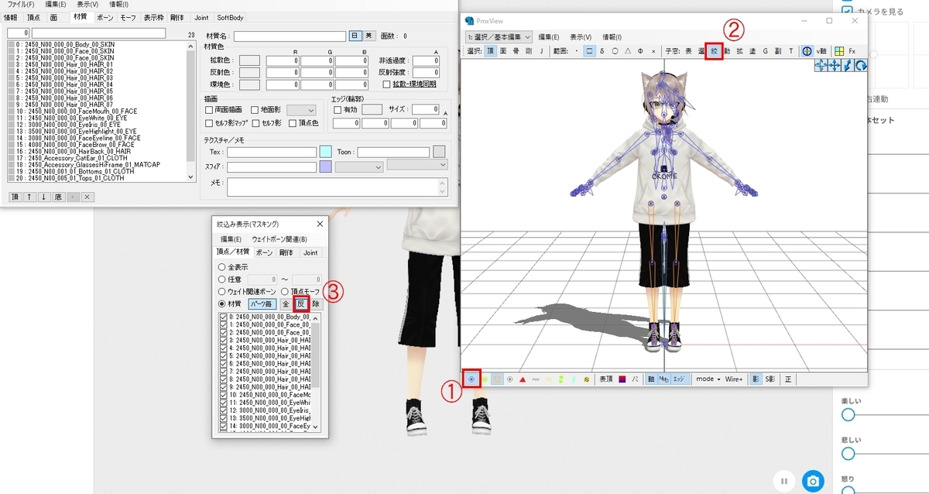This screenshot has height=494, width=929.
Task: Toggle v軸 axis button in PmxView
Action: click(x=821, y=50)
